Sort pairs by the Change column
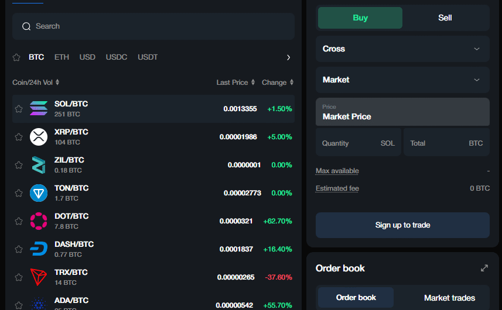This screenshot has width=502, height=310. tap(277, 82)
